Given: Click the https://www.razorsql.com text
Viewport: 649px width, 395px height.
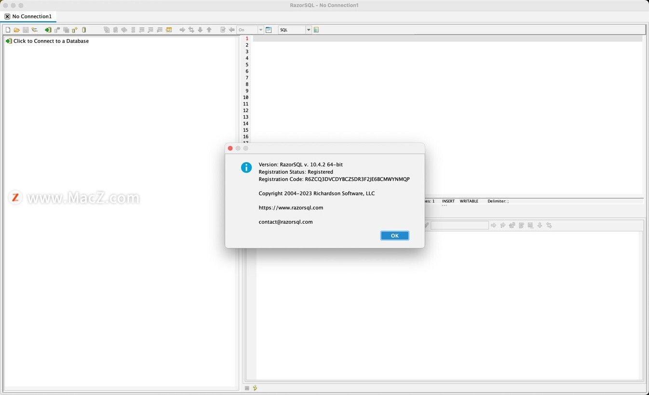Looking at the screenshot, I should 291,208.
